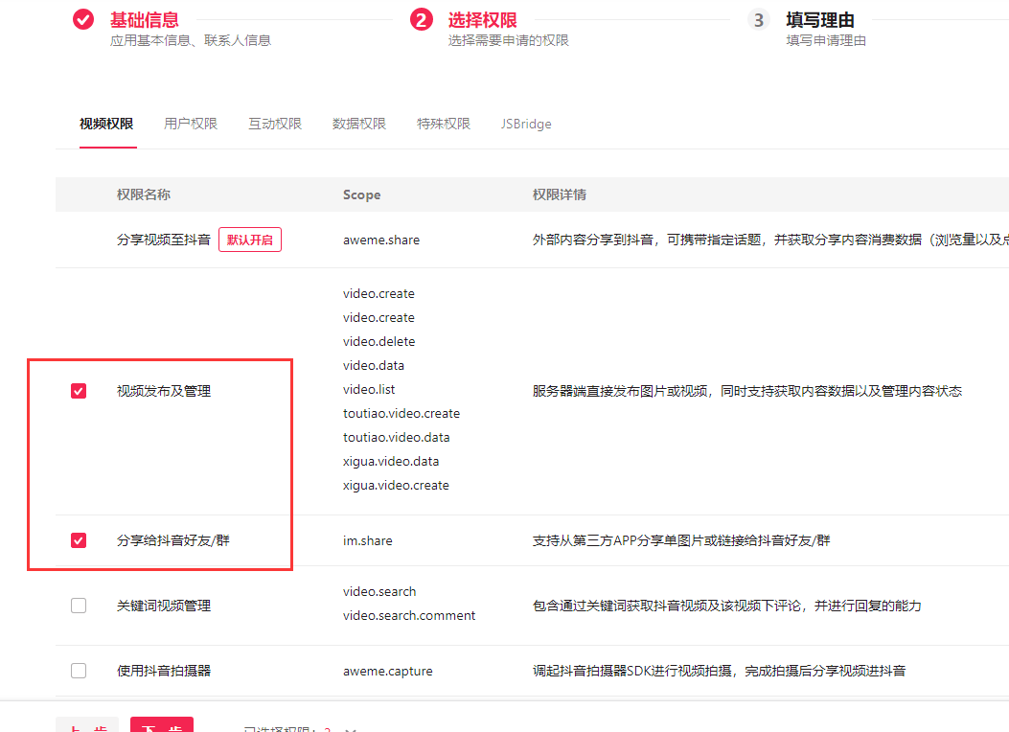
Task: Click the step 2 circle icon
Action: 421,20
